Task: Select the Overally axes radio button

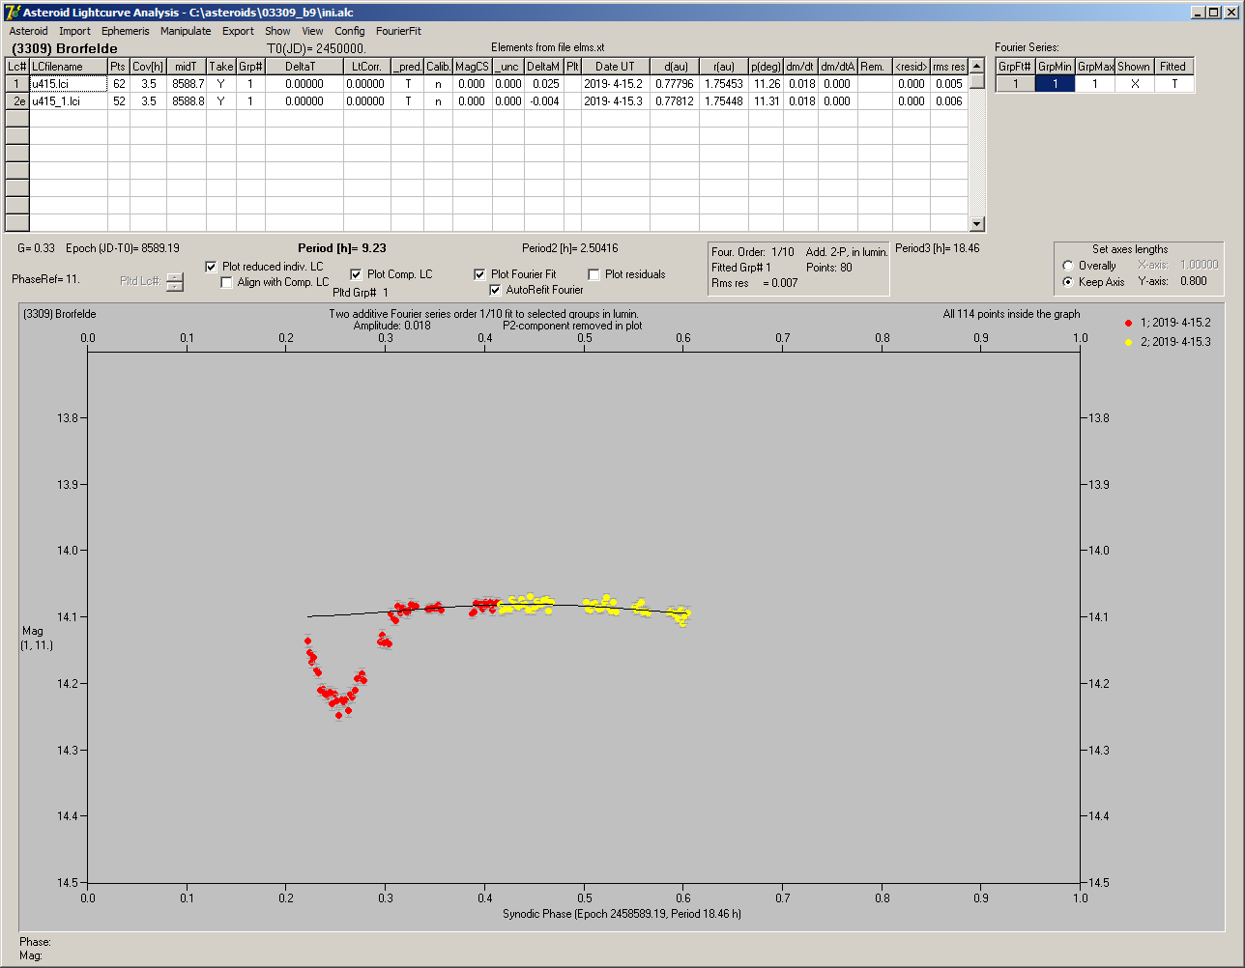Action: coord(1068,266)
